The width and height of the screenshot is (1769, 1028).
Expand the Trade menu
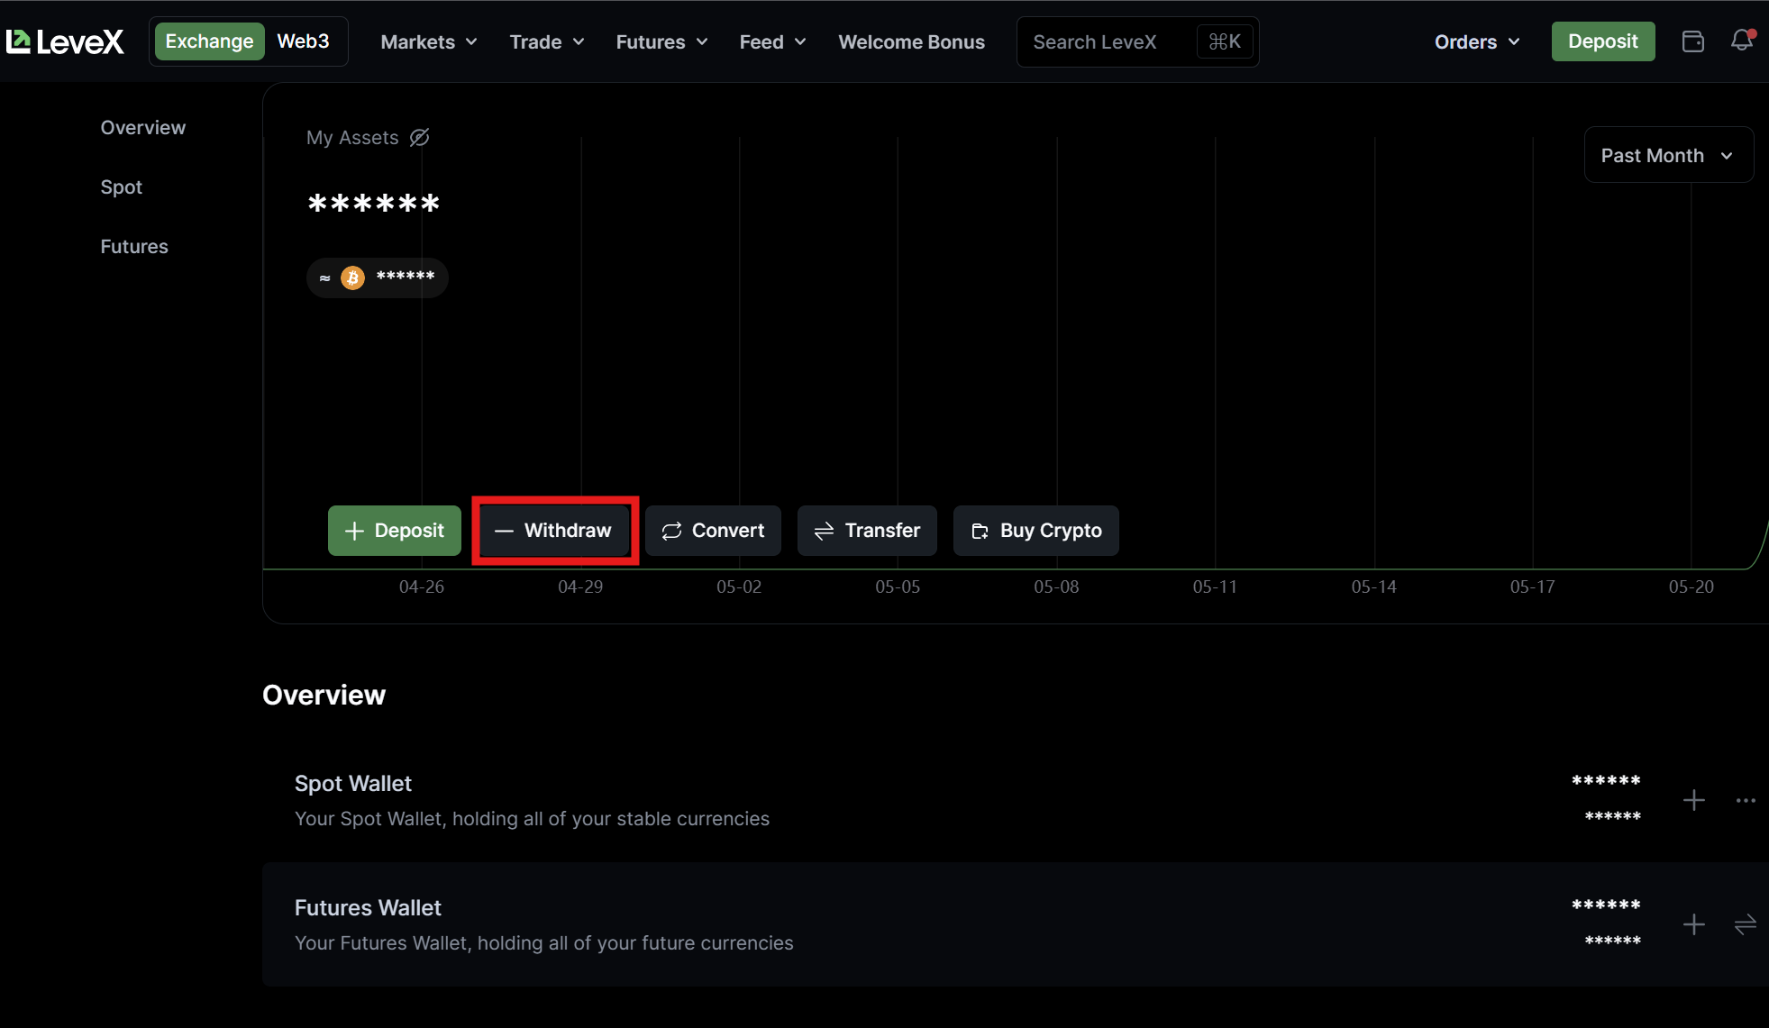547,42
